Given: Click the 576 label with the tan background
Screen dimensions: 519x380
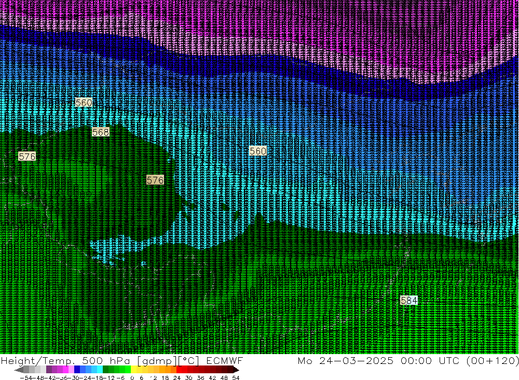Looking at the screenshot, I should tap(155, 180).
